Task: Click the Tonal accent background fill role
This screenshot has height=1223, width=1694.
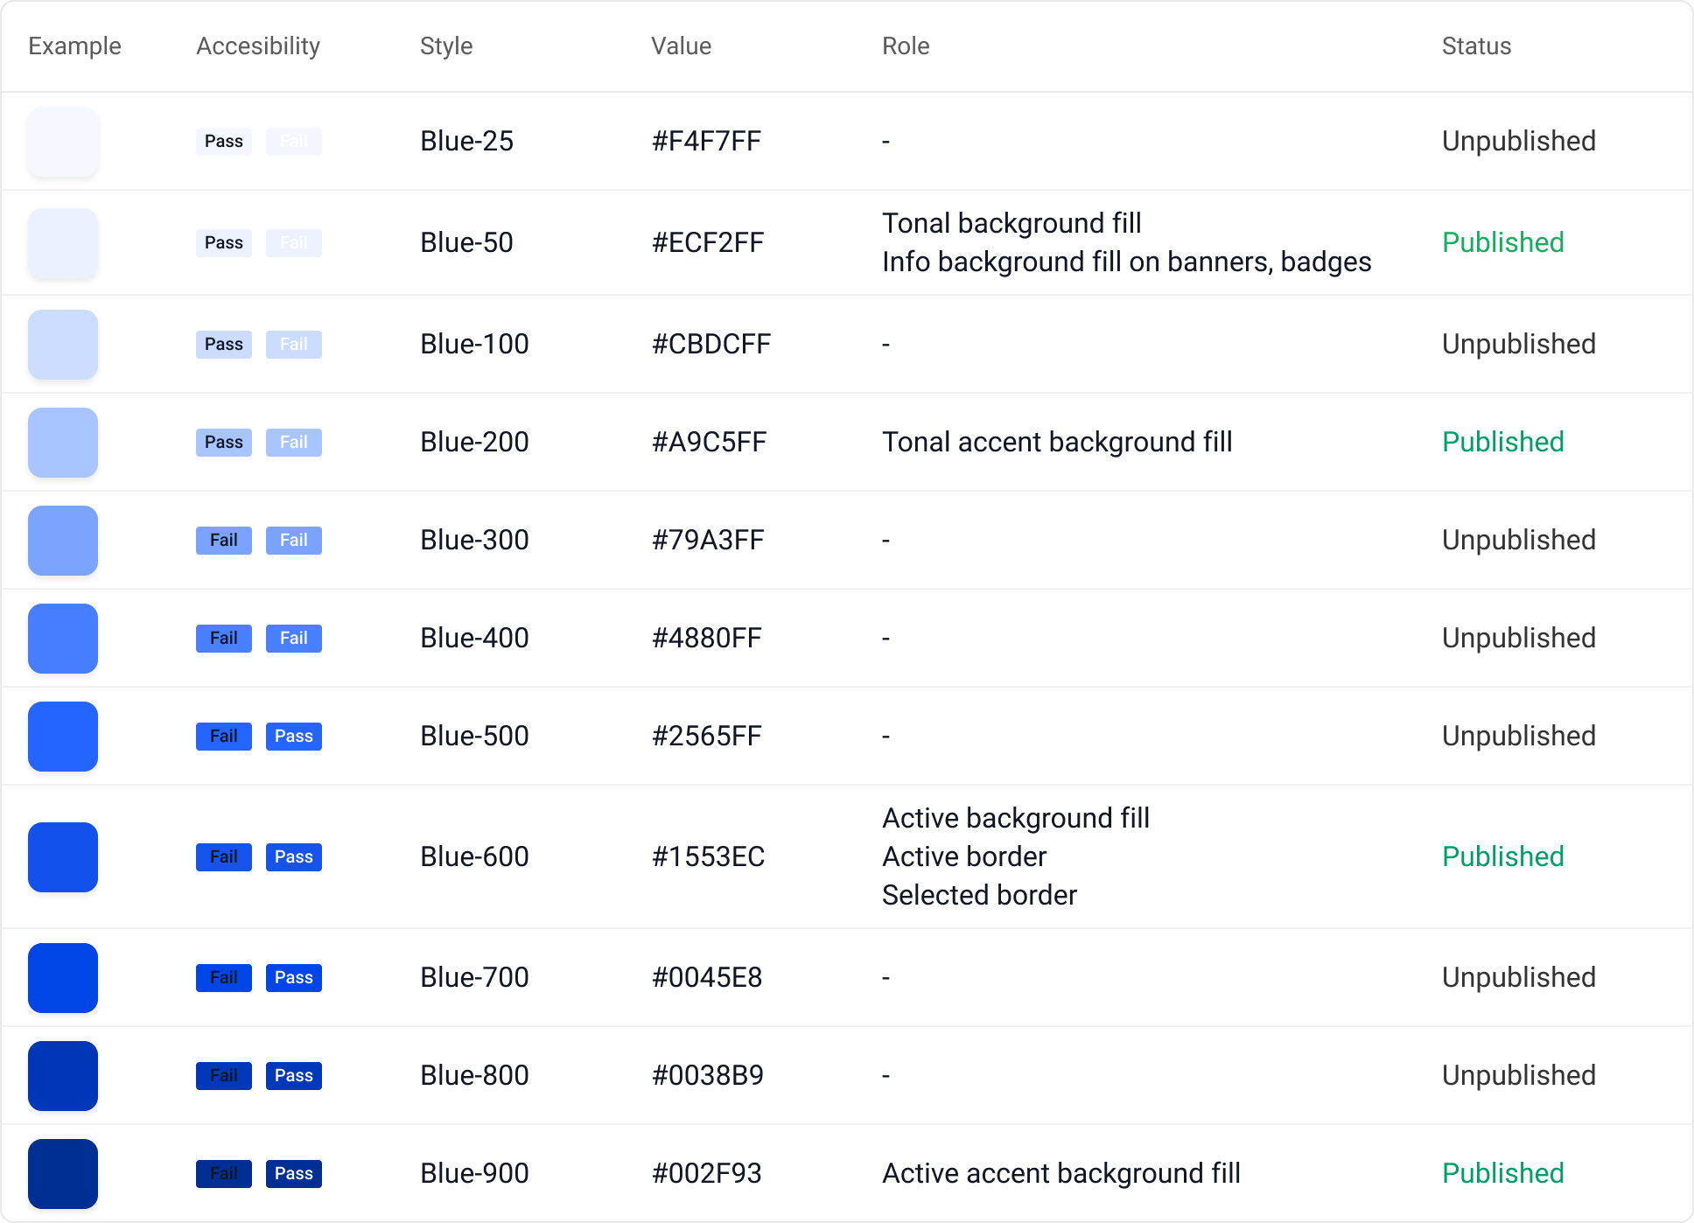Action: (x=1057, y=443)
